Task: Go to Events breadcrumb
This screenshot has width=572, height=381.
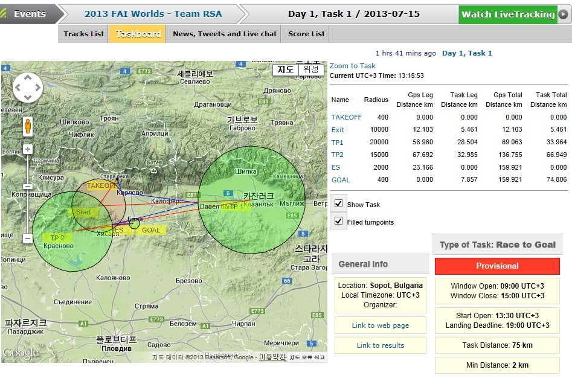Action: tap(30, 14)
